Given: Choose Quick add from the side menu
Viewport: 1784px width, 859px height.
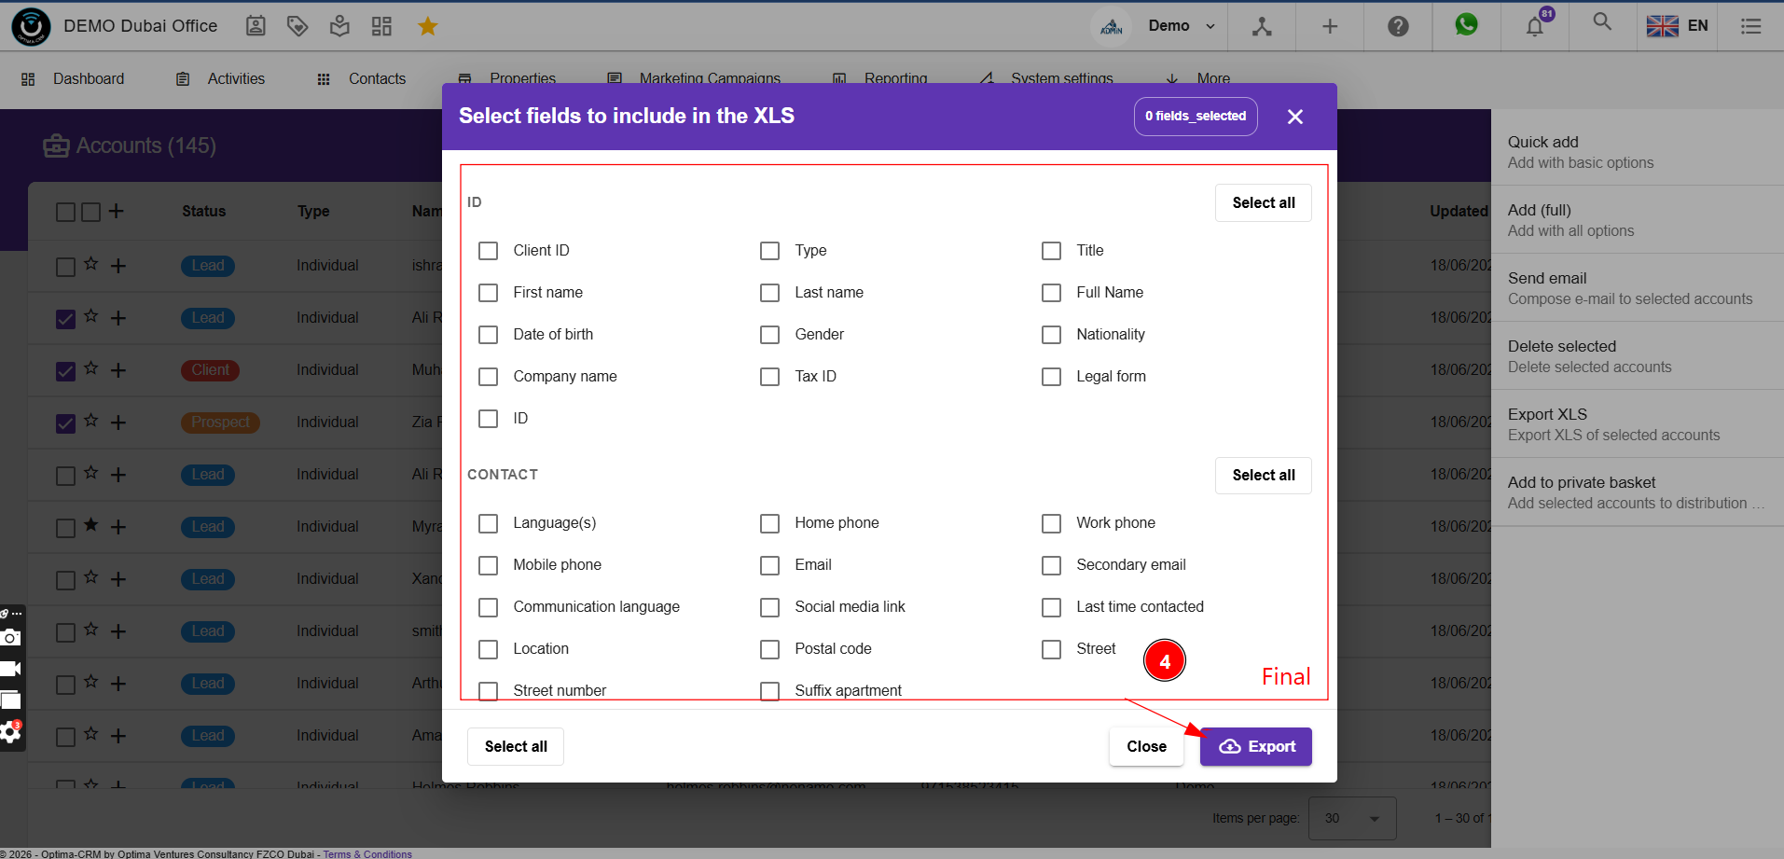Looking at the screenshot, I should point(1638,152).
